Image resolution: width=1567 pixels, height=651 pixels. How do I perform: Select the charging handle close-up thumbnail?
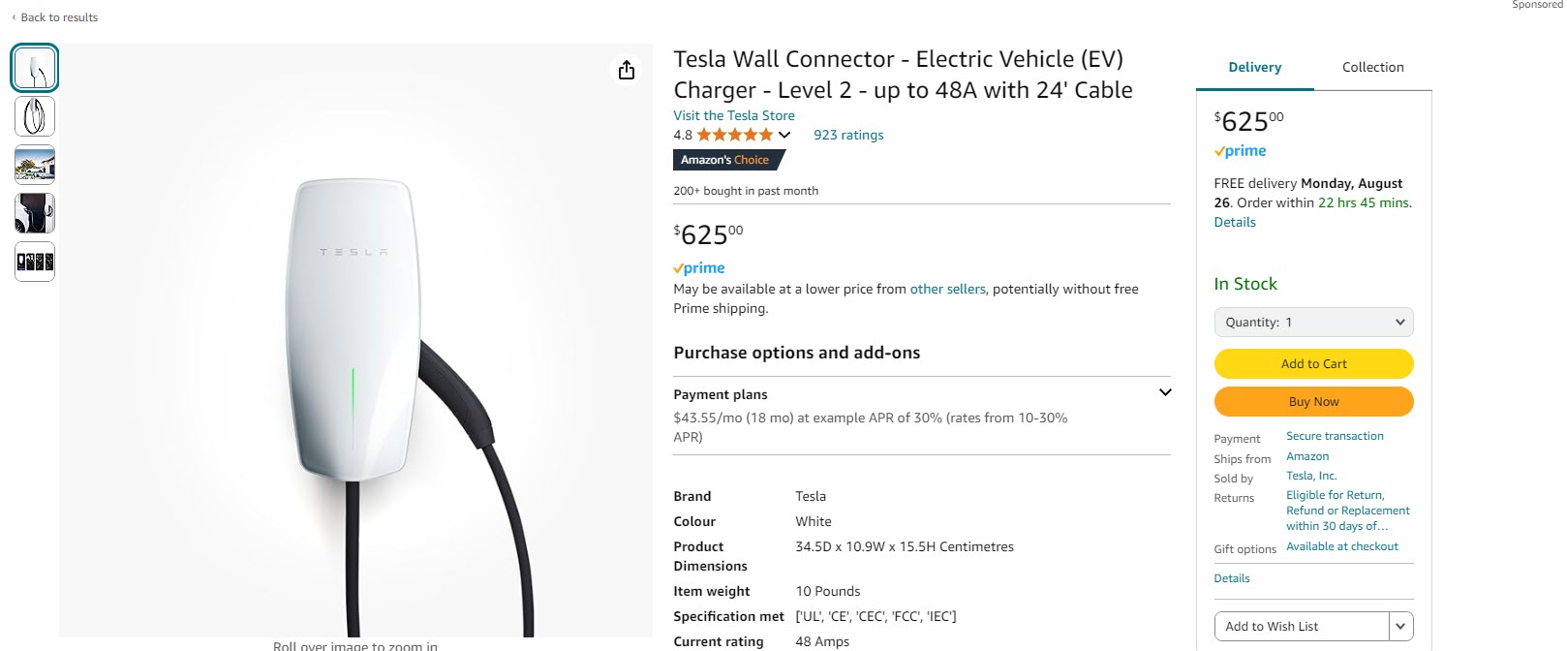[x=35, y=213]
